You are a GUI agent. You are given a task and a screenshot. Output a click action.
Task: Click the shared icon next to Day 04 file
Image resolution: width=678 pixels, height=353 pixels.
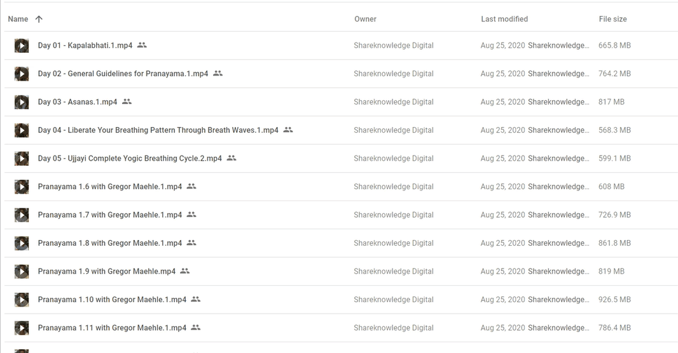tap(288, 130)
